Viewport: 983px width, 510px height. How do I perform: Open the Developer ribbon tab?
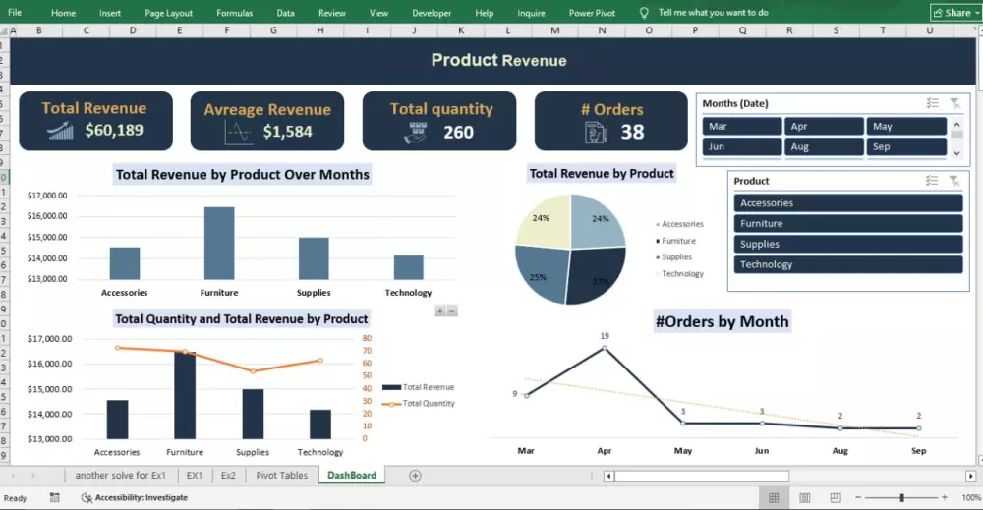(432, 13)
